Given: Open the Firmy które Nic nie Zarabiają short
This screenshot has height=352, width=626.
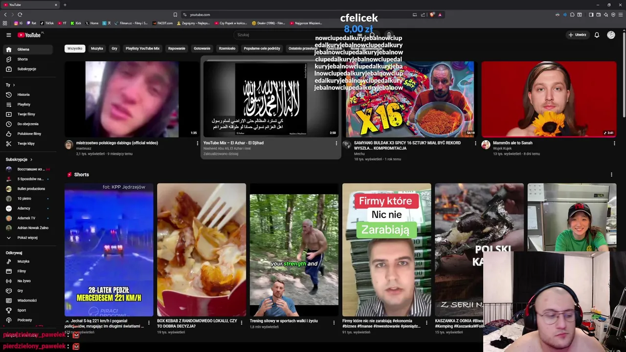Looking at the screenshot, I should click(386, 250).
